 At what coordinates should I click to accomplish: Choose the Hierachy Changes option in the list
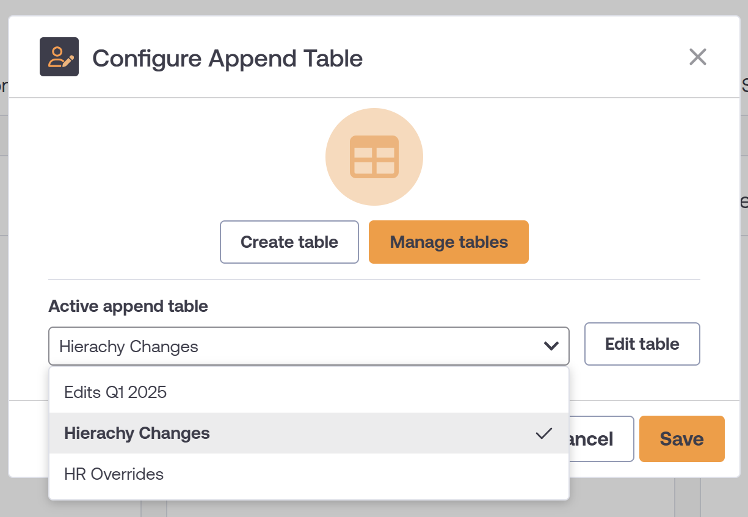(x=309, y=433)
